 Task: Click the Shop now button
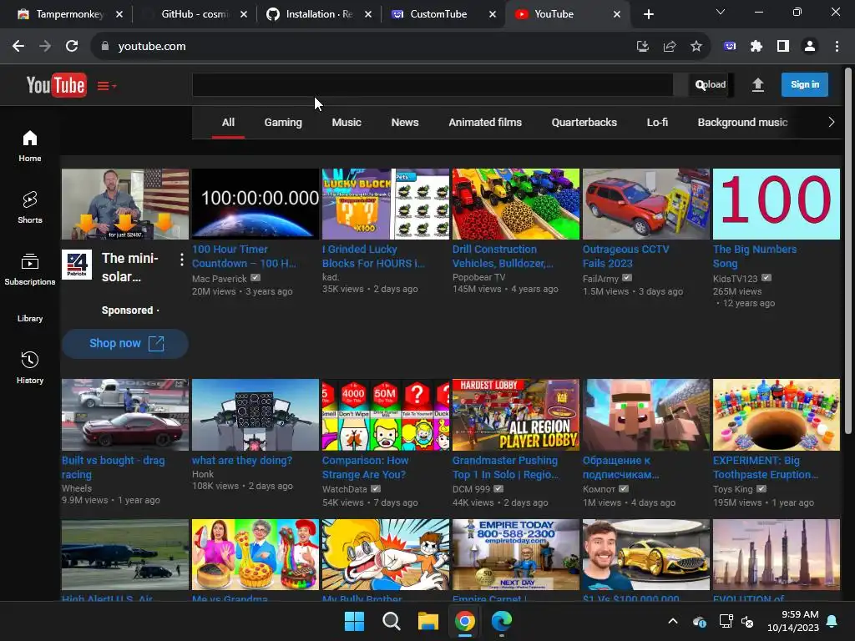[x=125, y=343]
